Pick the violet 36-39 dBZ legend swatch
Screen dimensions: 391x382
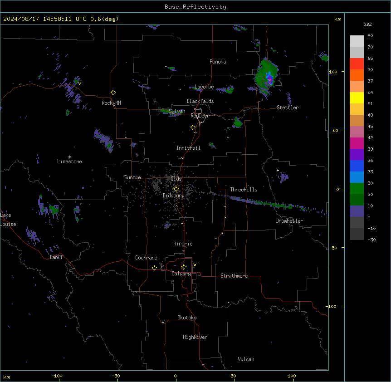357,155
